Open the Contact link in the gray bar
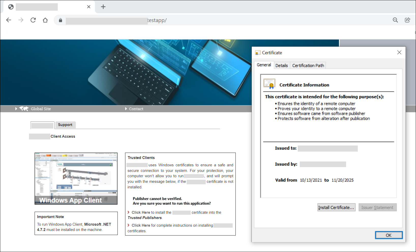 136,109
